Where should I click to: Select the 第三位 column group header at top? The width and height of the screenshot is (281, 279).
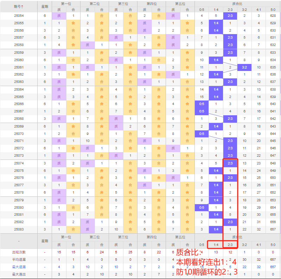click(123, 4)
